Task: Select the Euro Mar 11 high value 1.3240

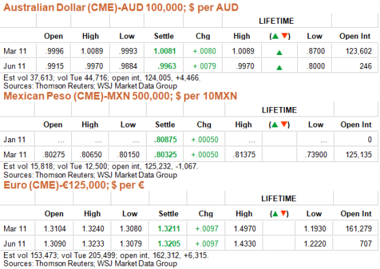Action: pyautogui.click(x=93, y=229)
